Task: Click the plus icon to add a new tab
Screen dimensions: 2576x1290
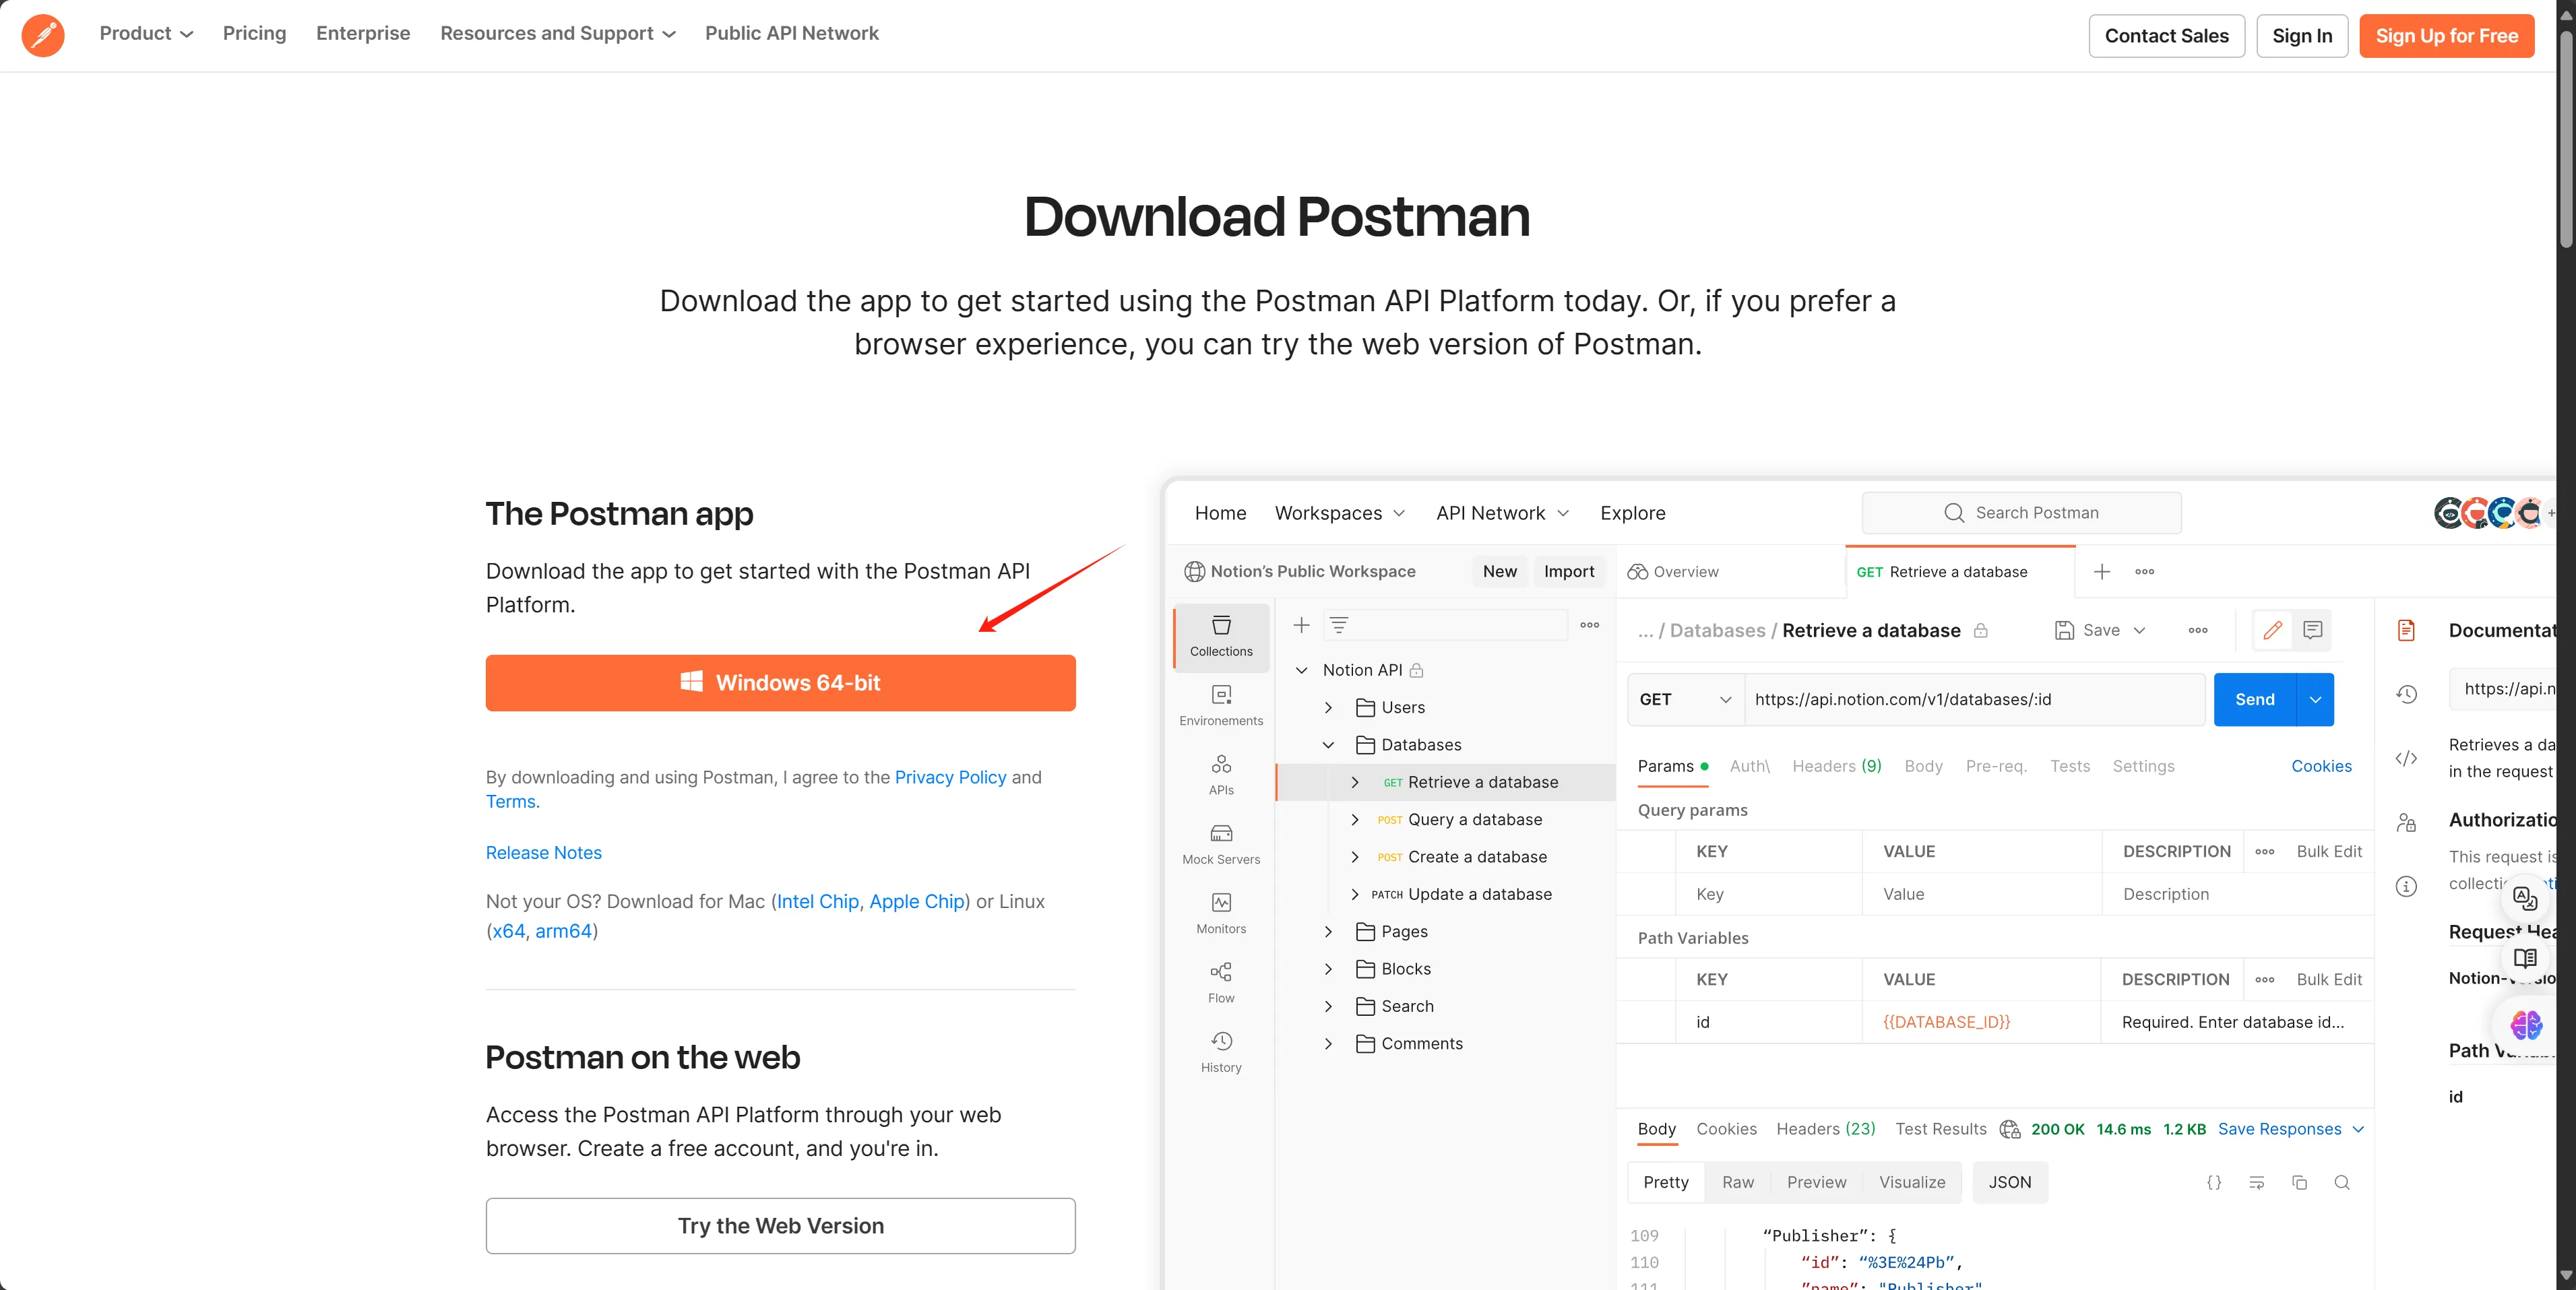Action: [x=2102, y=572]
